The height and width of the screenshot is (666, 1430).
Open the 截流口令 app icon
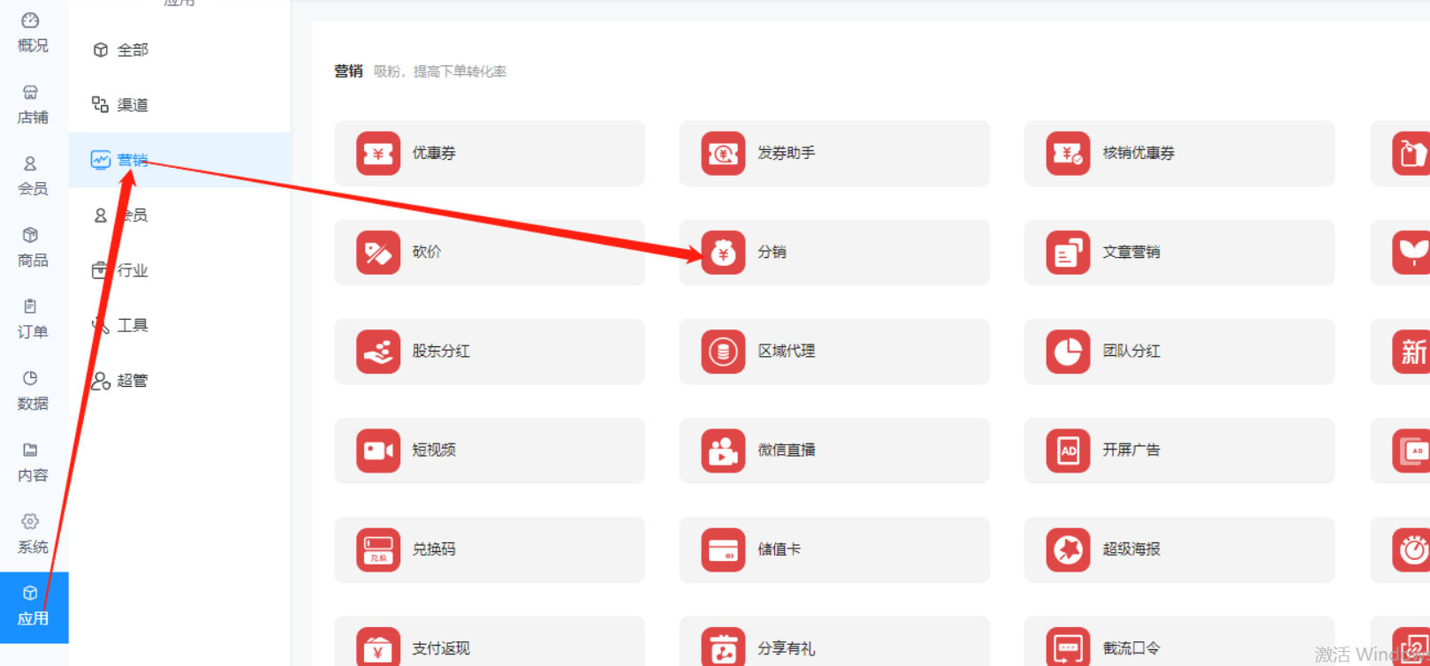(x=1068, y=647)
